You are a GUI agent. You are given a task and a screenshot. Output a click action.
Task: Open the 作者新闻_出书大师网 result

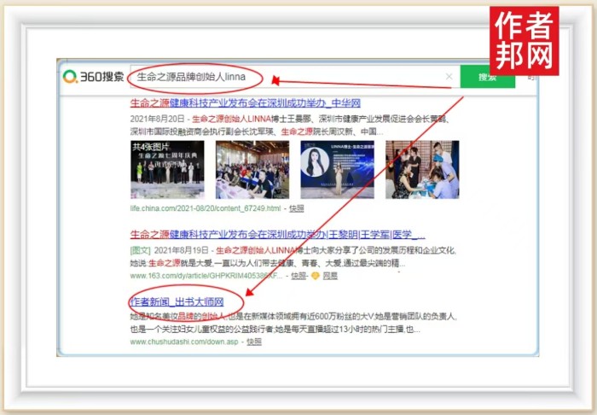(x=177, y=302)
